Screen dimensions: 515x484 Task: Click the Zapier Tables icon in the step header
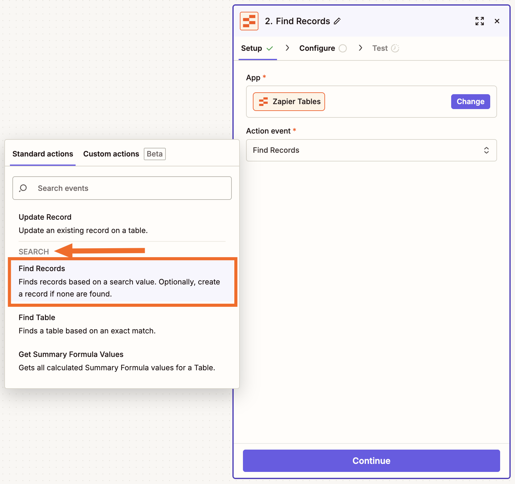click(x=249, y=21)
